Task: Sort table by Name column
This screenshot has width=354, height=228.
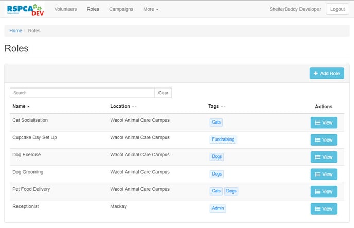Action: (x=21, y=107)
